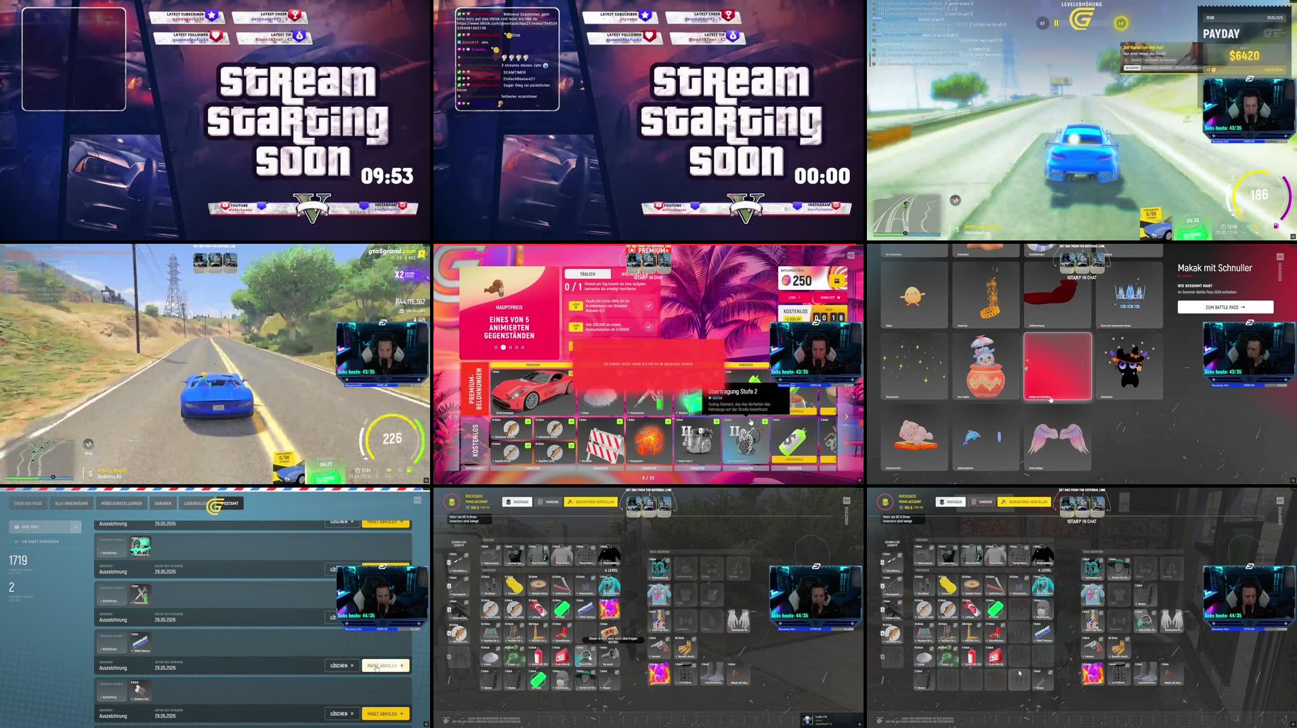Select the pink cake cosmetic item
Image resolution: width=1297 pixels, height=728 pixels.
(x=914, y=437)
